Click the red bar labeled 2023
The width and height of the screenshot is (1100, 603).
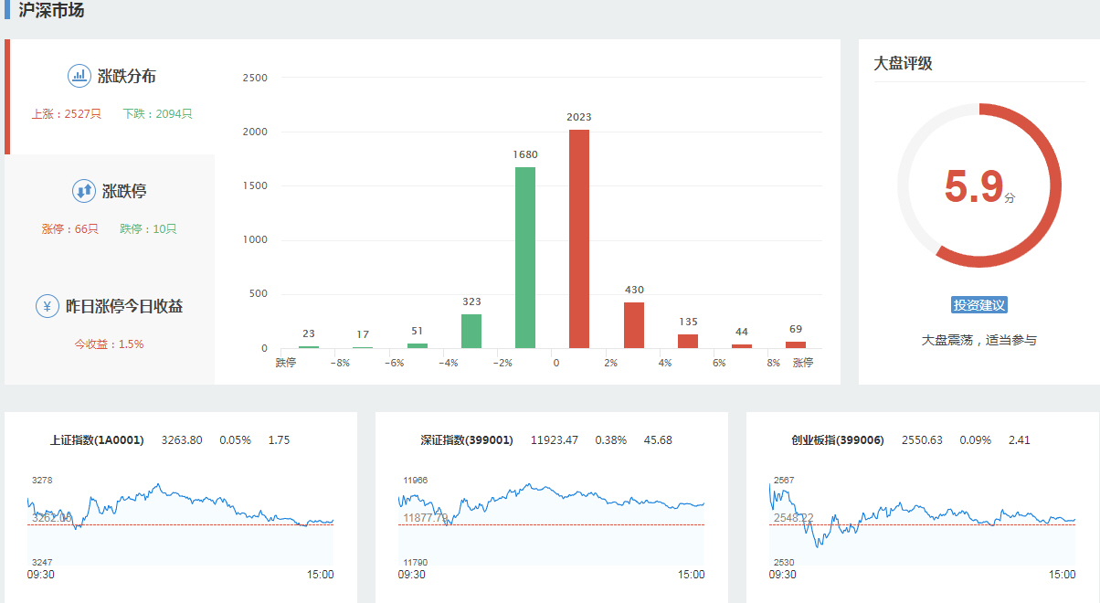579,239
